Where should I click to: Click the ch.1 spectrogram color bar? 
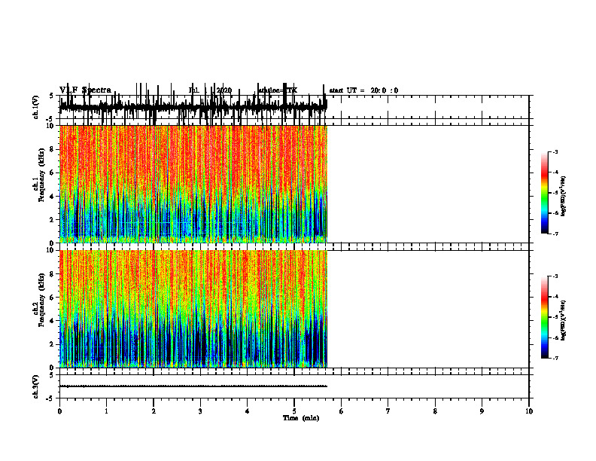pos(544,193)
